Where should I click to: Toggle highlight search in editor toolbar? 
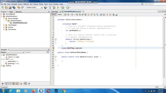pyautogui.click(x=85, y=14)
